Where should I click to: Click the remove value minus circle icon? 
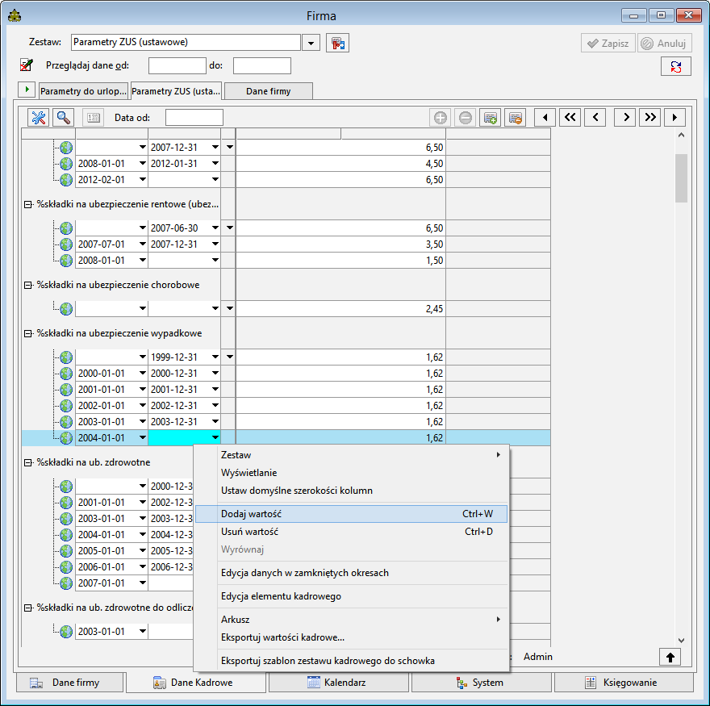pos(465,118)
